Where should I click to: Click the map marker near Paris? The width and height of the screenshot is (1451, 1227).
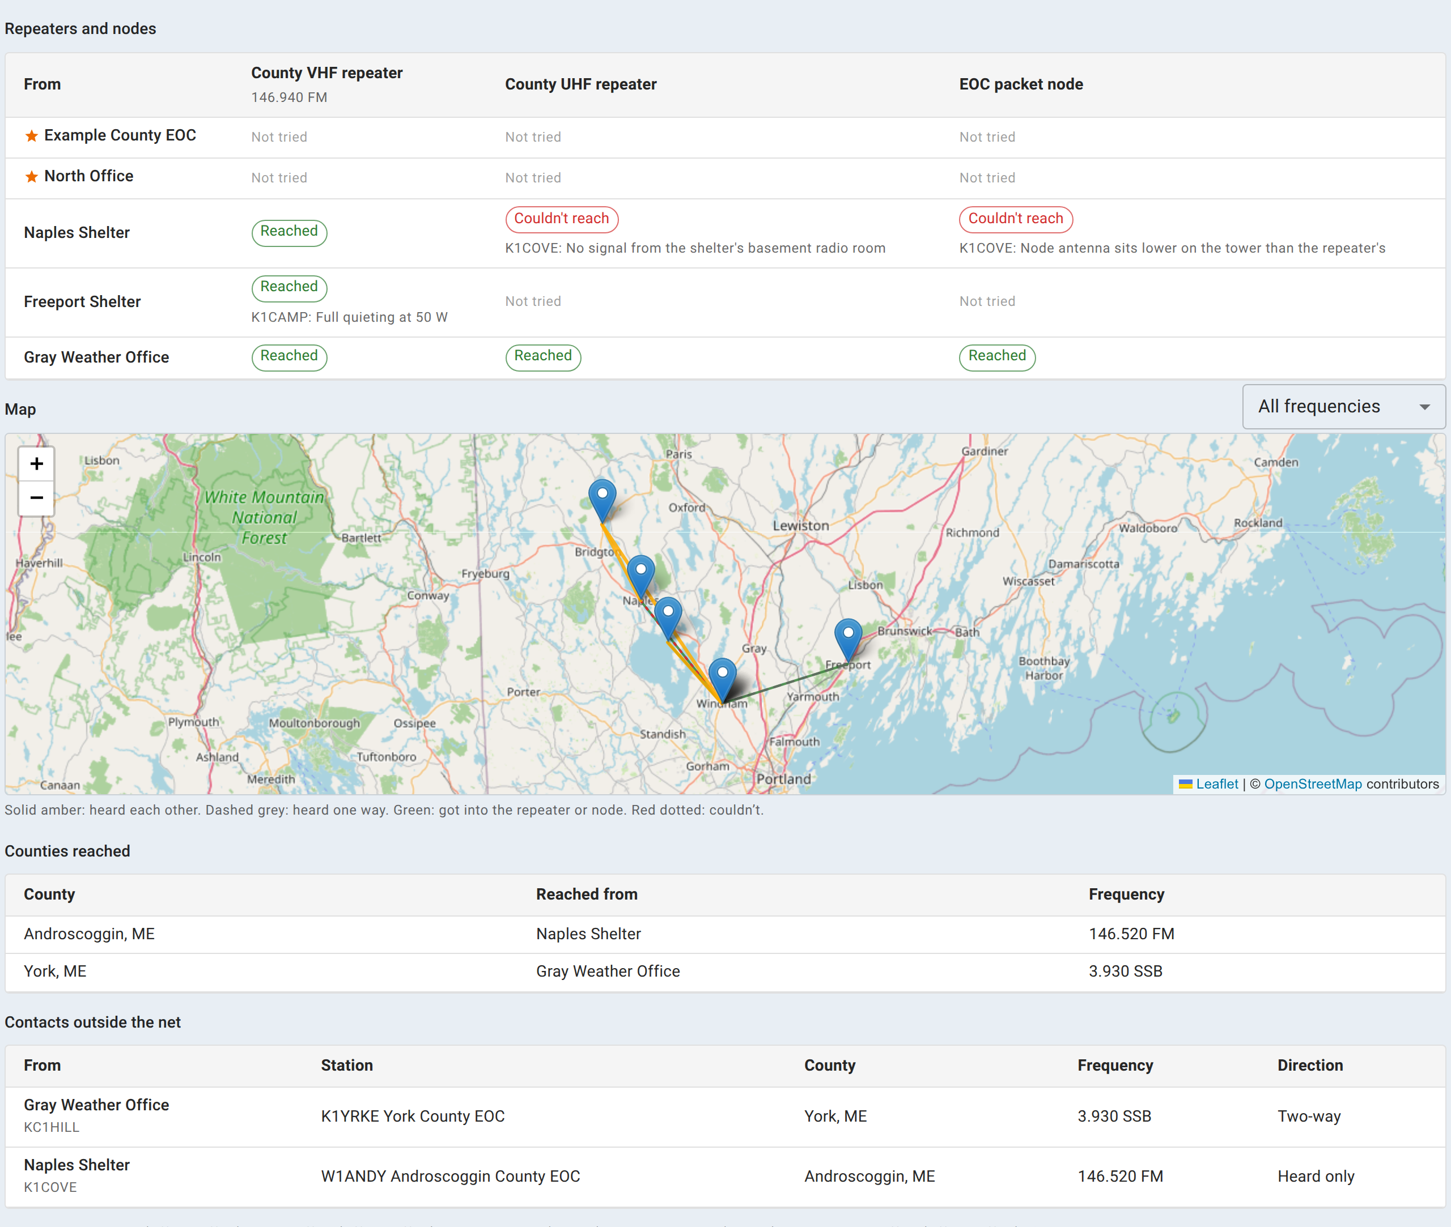click(x=602, y=501)
